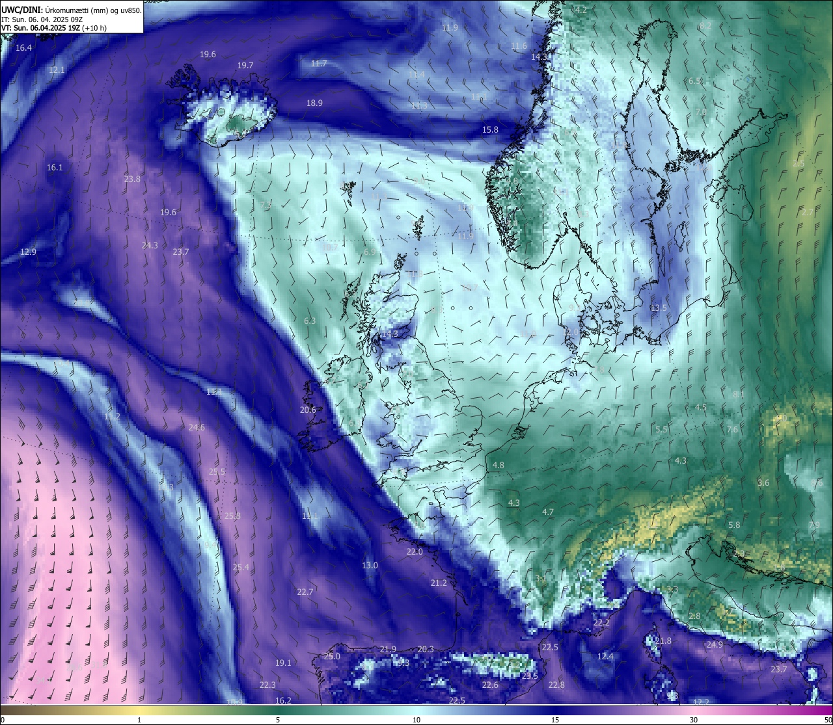The height and width of the screenshot is (725, 833).
Task: Select the 16.1 value label
Action: [x=55, y=168]
